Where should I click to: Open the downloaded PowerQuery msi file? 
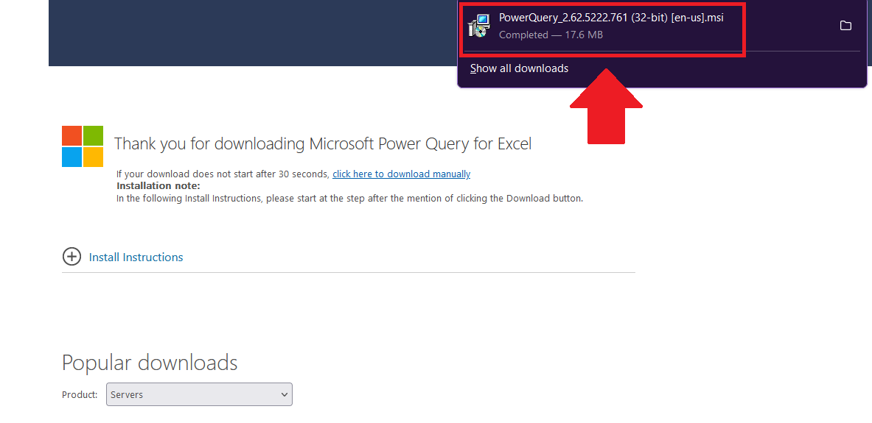click(611, 18)
